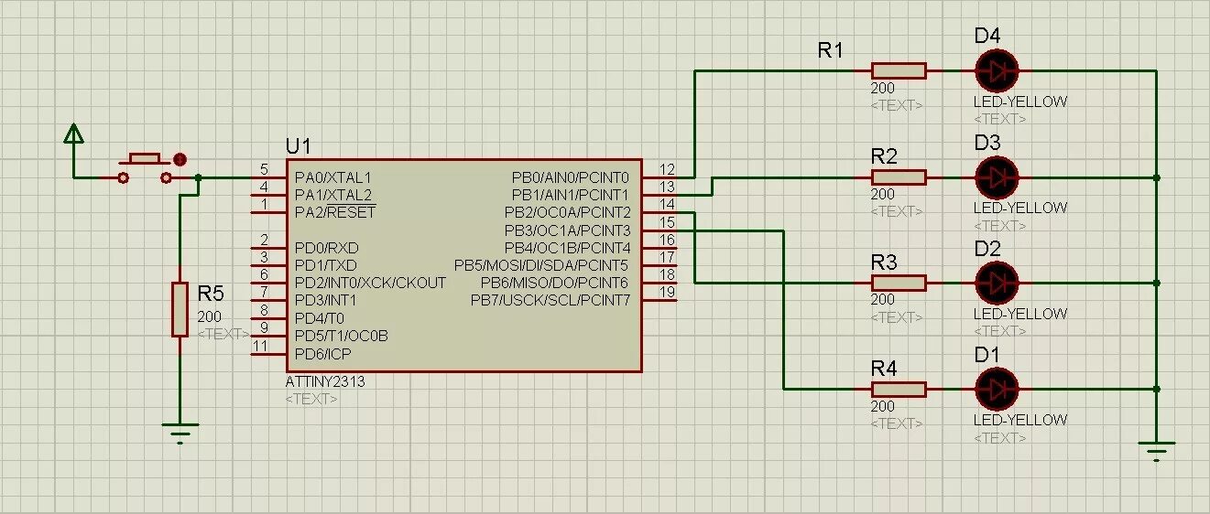Click pin number 13 on U1
The height and width of the screenshot is (514, 1210).
[667, 187]
